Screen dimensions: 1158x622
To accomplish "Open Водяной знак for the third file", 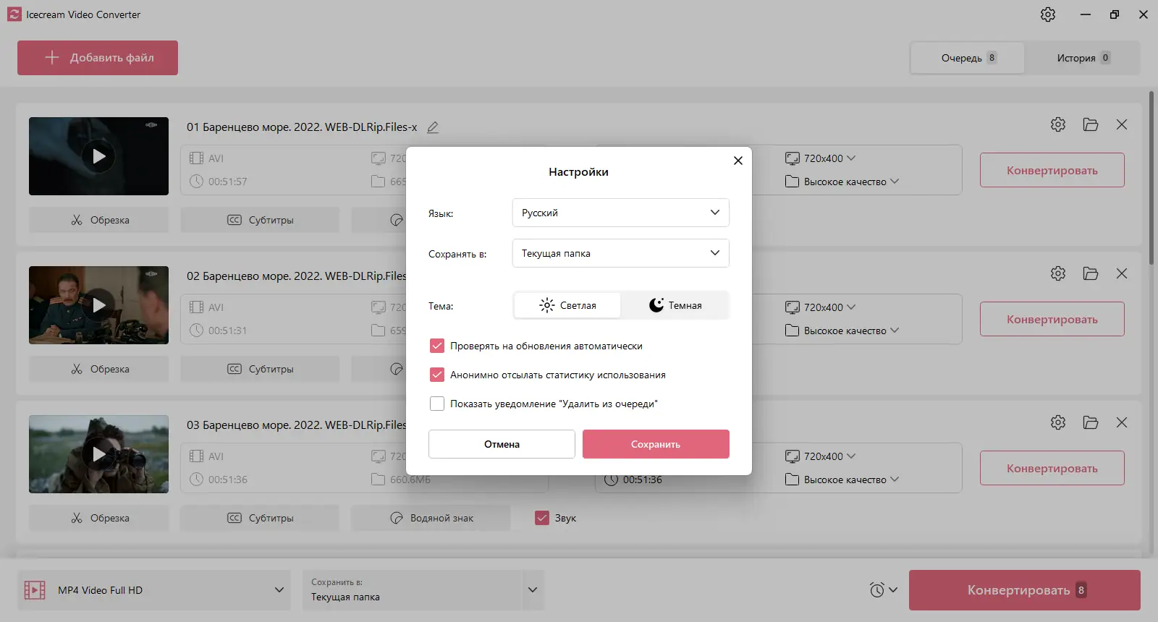I will click(431, 518).
